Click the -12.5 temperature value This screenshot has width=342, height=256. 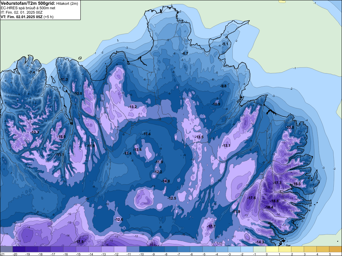171,198
